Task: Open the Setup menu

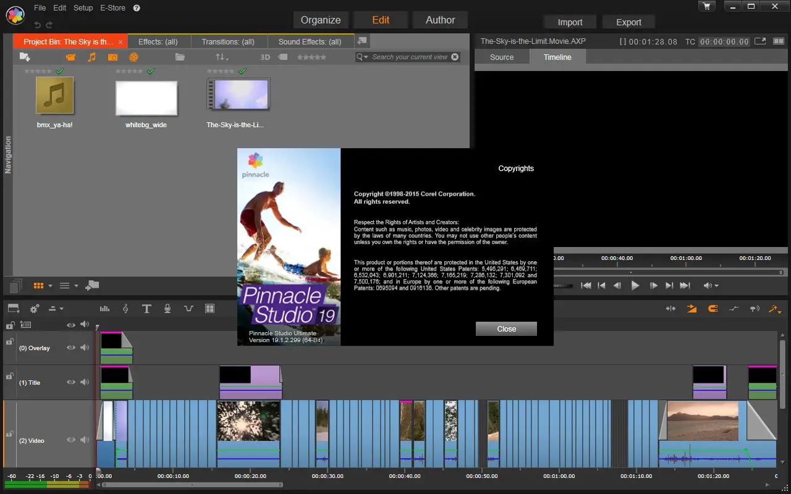Action: coord(83,8)
